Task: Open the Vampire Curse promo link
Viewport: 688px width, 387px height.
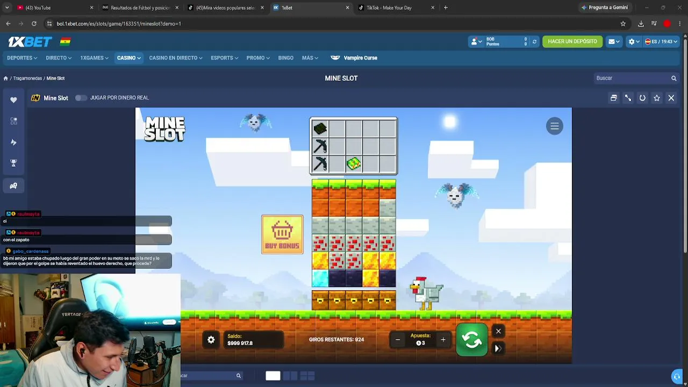Action: coord(354,58)
